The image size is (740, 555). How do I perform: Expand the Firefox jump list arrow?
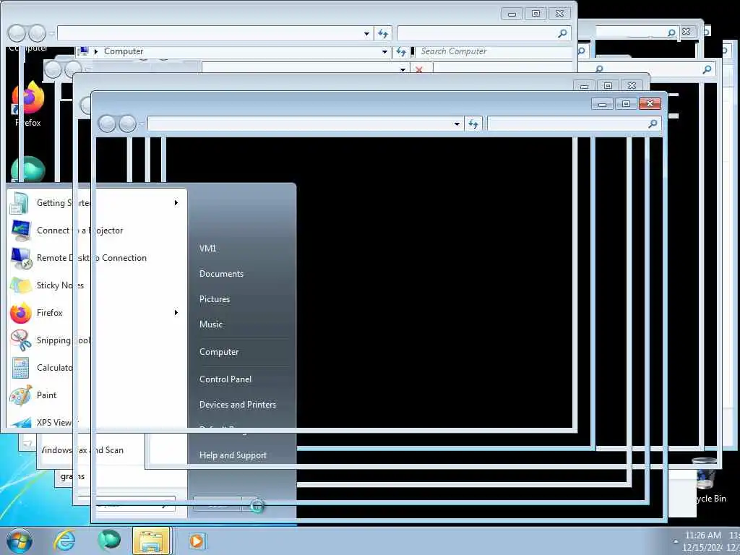coord(176,312)
